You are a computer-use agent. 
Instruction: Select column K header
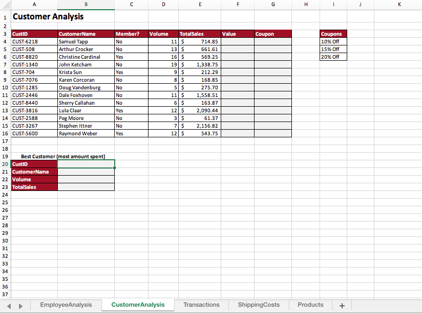click(399, 5)
